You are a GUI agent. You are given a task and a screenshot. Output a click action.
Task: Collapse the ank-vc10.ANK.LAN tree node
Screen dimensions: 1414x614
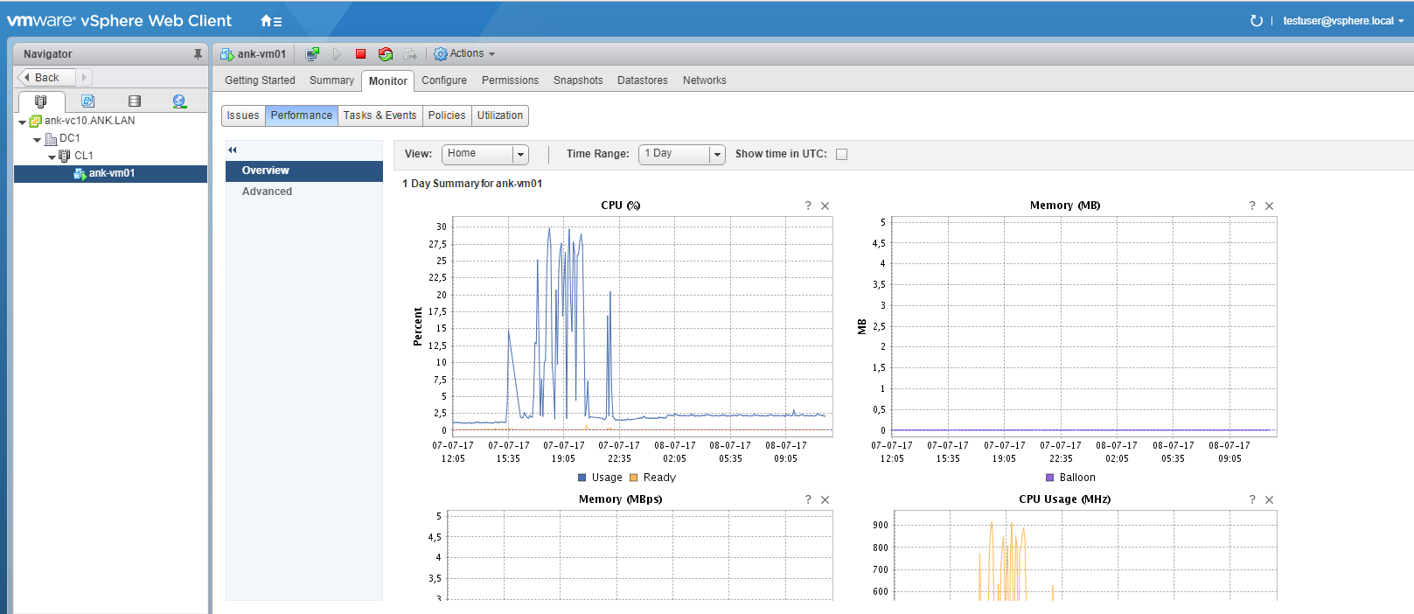[x=22, y=122]
